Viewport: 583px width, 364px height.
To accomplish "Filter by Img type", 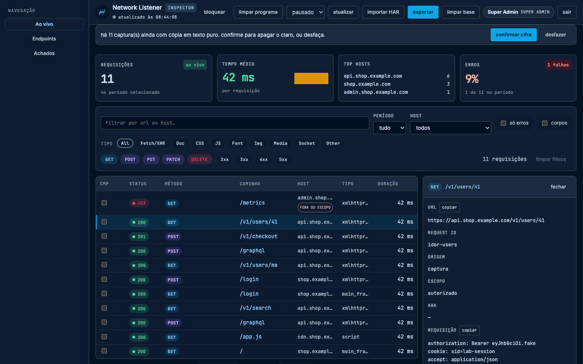I will tap(258, 143).
